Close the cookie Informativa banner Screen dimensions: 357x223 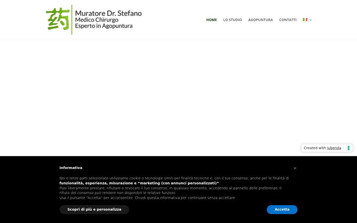coord(295,168)
